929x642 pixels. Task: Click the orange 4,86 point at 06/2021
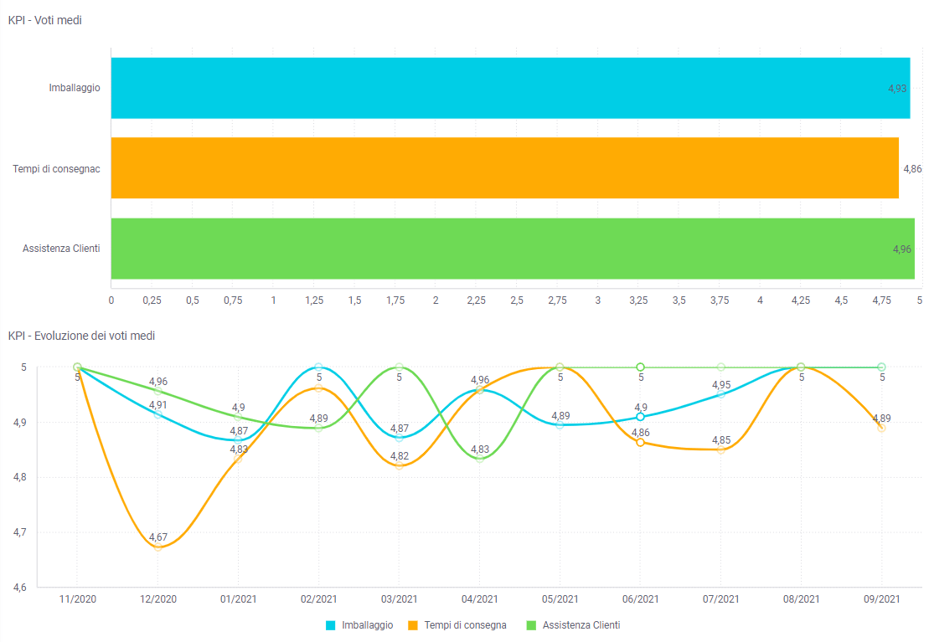click(641, 442)
